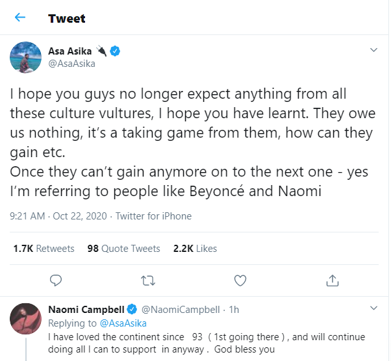
Task: View the 1.7K Retweets list
Action: 44,249
